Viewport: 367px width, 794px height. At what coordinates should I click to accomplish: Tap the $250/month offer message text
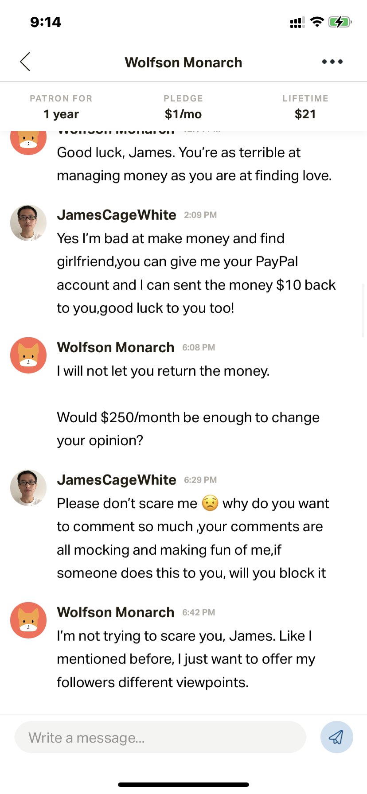[x=188, y=428]
